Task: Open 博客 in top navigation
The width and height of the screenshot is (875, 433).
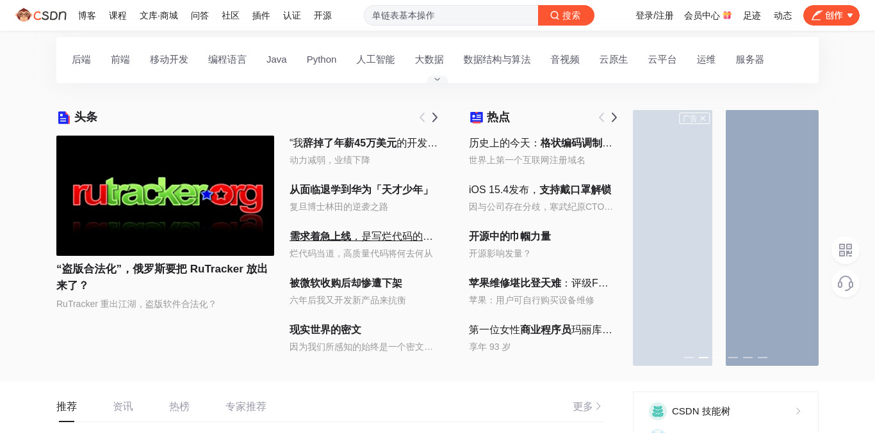Action: click(x=87, y=15)
